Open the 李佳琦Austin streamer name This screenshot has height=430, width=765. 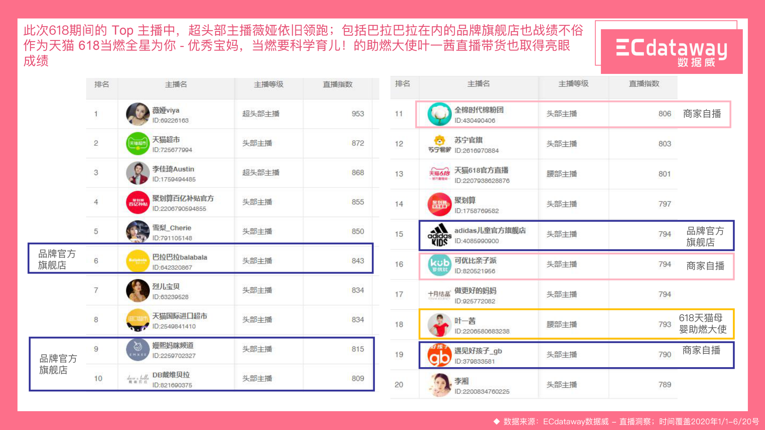tap(173, 169)
